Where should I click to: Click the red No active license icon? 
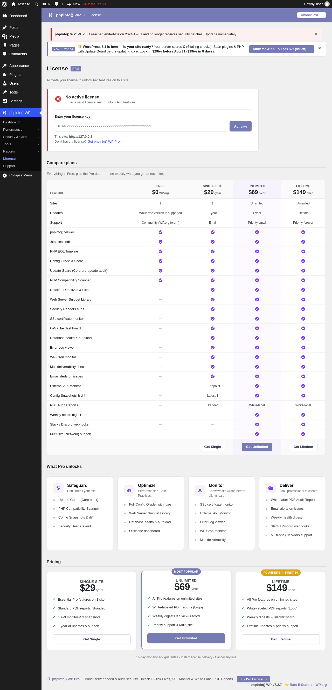coord(58,99)
